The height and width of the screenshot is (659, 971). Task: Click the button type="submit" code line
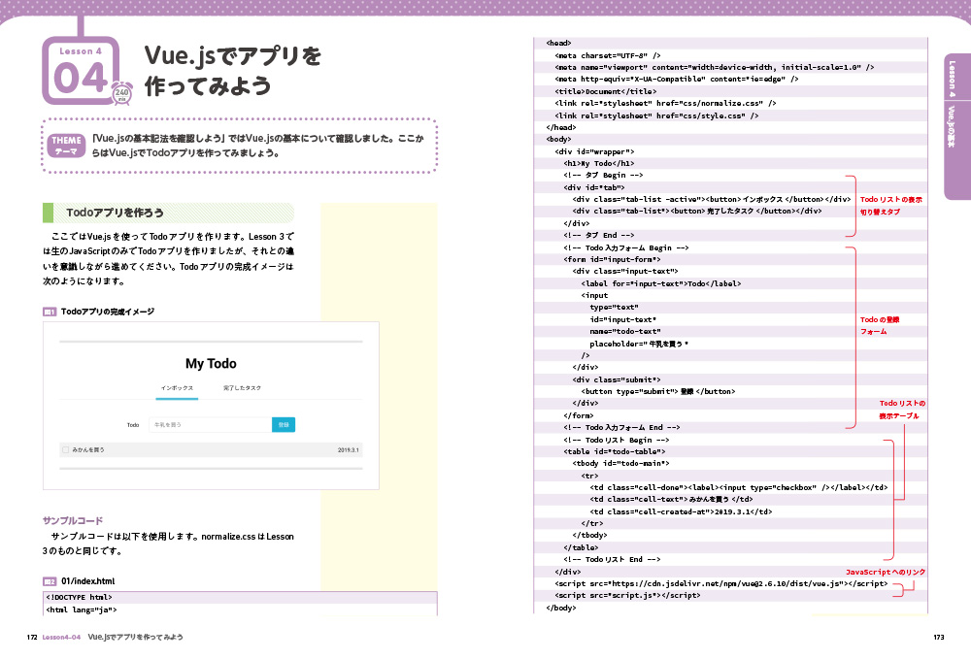[658, 392]
